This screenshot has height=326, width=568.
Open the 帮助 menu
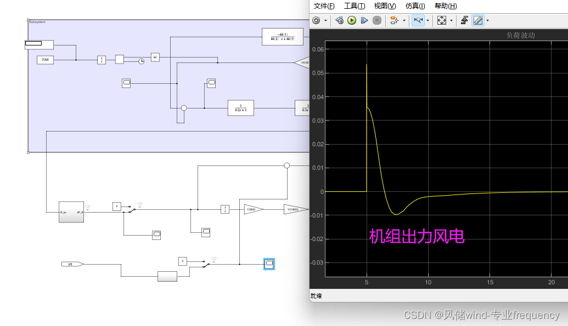coord(445,6)
